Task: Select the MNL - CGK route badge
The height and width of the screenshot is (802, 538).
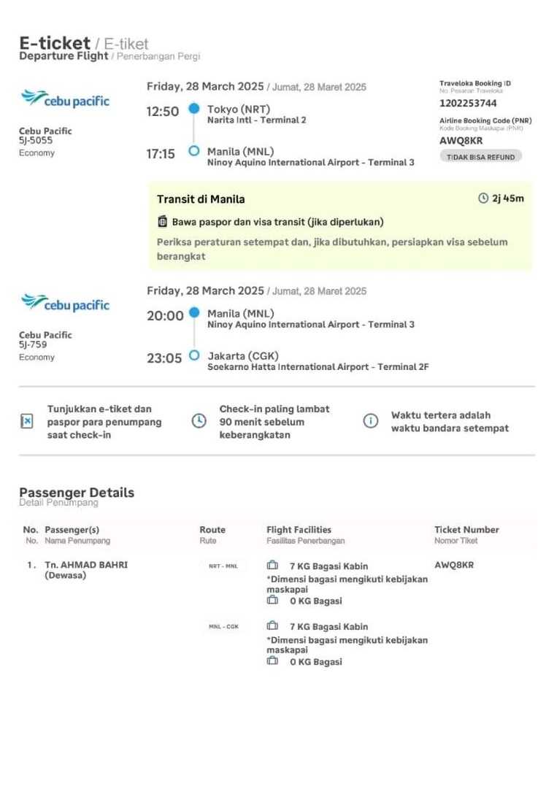Action: click(223, 626)
